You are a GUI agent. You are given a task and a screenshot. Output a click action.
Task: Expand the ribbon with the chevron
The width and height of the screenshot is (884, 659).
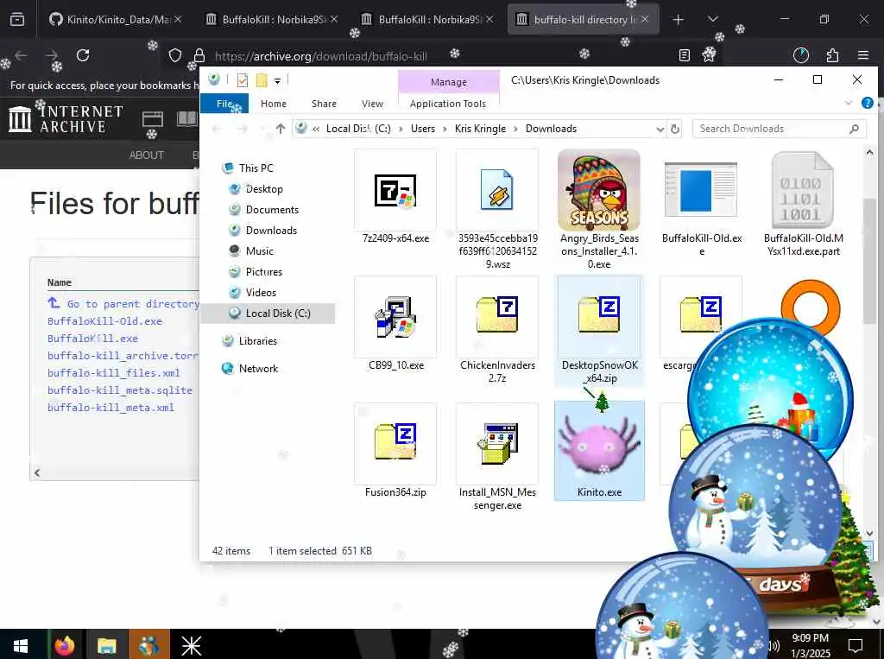pos(849,103)
